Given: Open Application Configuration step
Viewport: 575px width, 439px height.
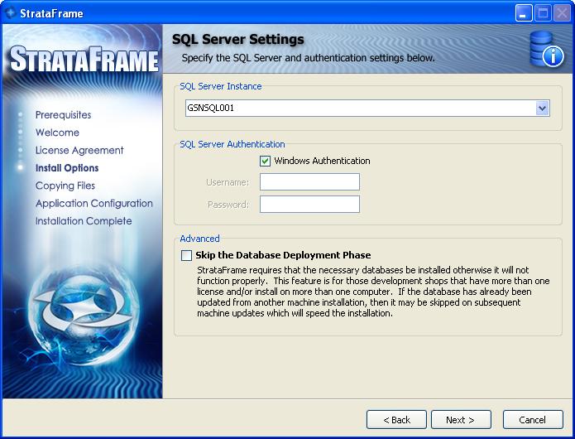Looking at the screenshot, I should [93, 204].
